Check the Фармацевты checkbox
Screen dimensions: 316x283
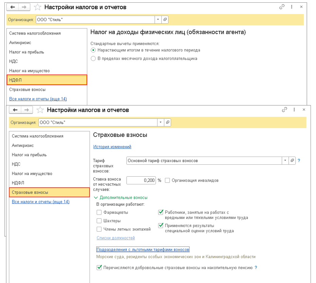tap(99, 213)
